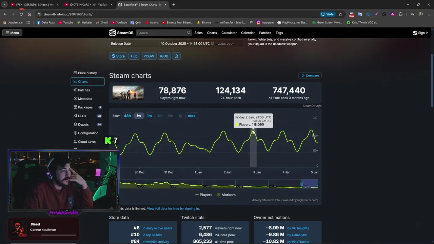Open the PCGW button

tap(149, 56)
